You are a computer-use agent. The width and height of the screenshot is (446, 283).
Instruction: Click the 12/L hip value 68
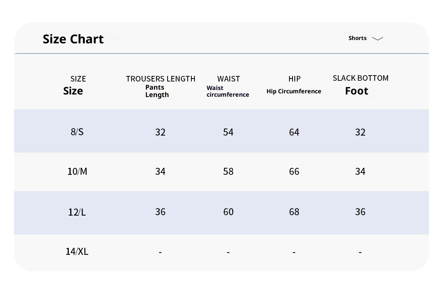[294, 212]
